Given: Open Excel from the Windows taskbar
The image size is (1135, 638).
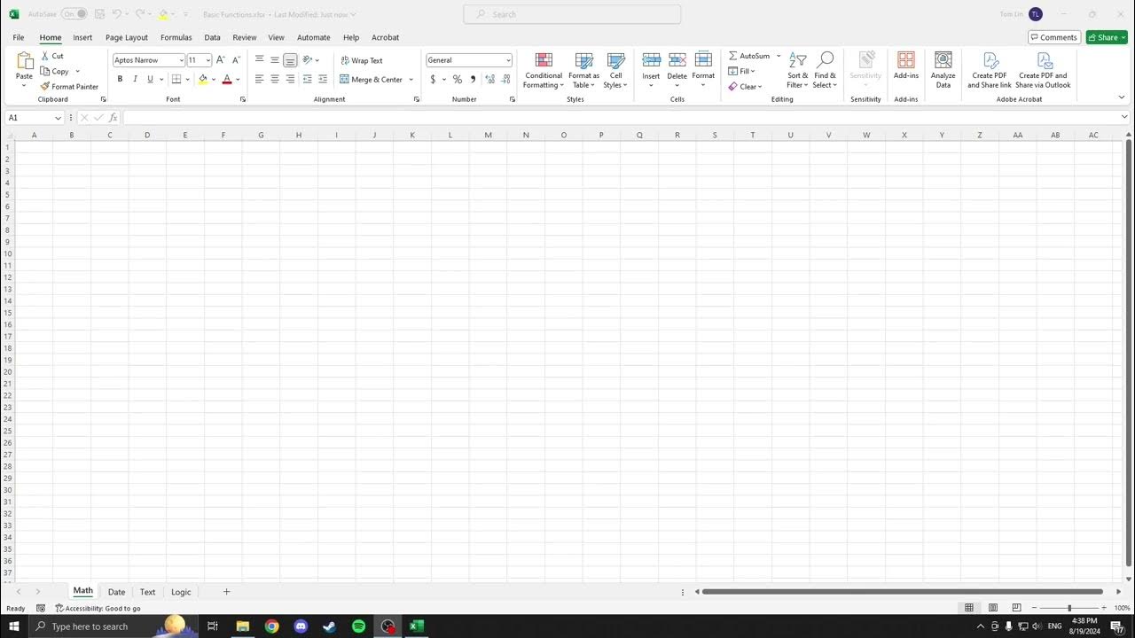Looking at the screenshot, I should [417, 626].
